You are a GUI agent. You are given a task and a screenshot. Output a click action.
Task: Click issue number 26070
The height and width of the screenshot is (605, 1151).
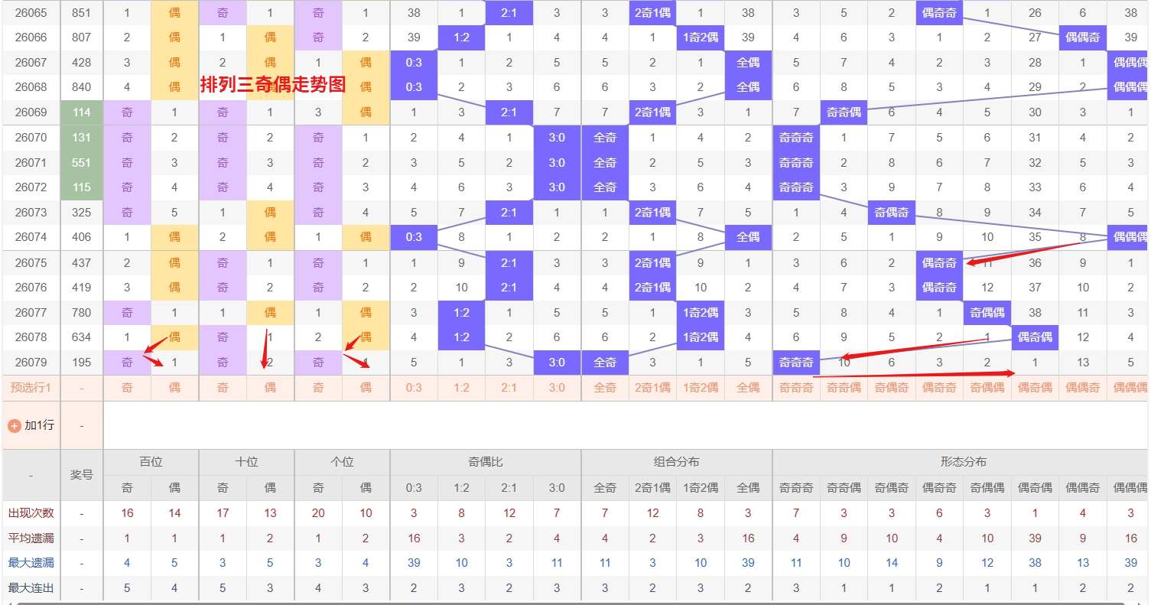[x=31, y=138]
